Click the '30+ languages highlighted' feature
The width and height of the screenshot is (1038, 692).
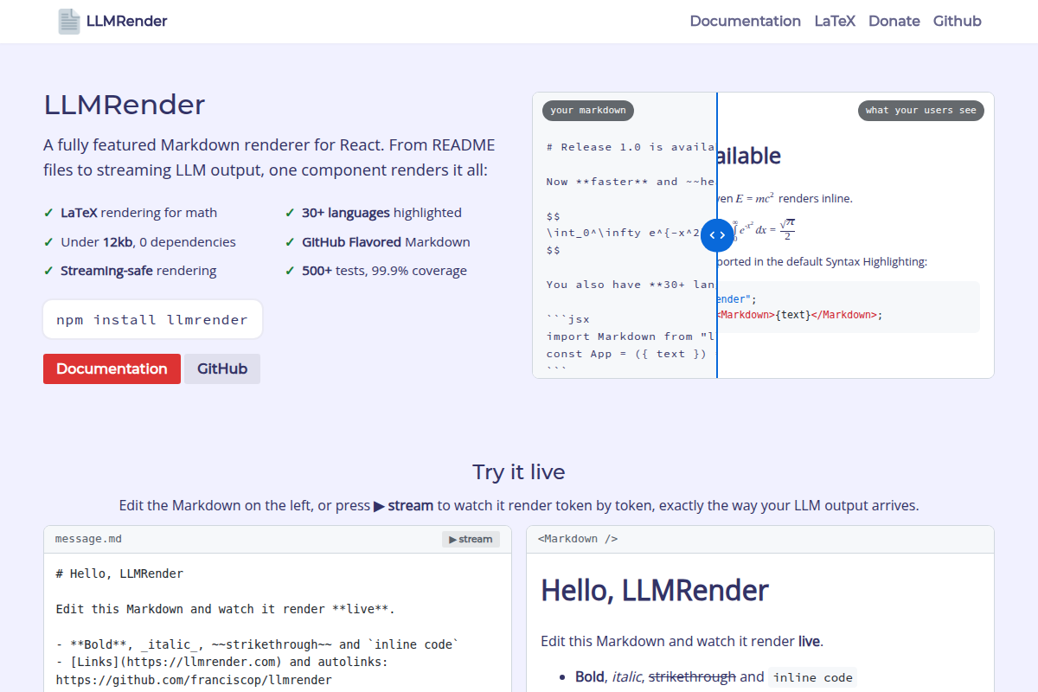[x=381, y=213]
